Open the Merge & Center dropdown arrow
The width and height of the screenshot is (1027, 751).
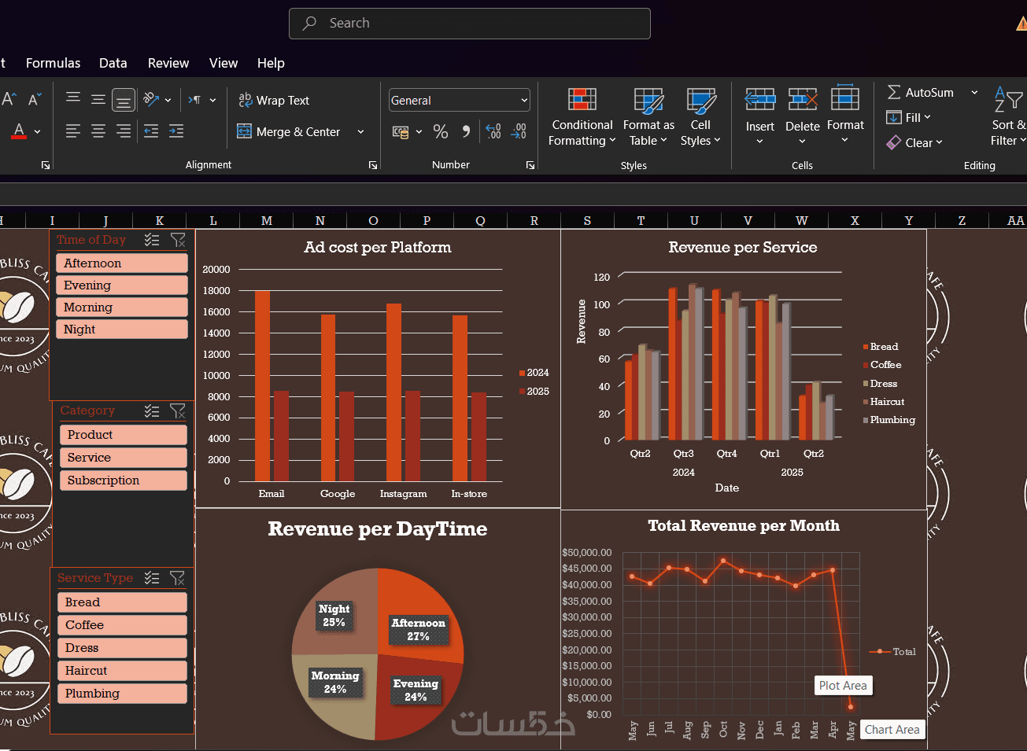point(360,131)
